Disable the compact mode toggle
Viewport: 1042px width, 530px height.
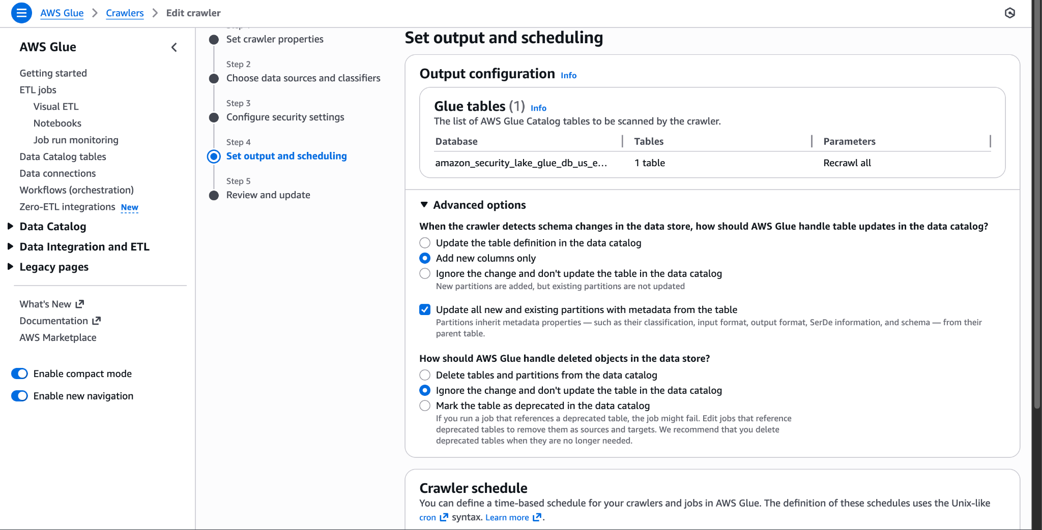click(x=19, y=373)
